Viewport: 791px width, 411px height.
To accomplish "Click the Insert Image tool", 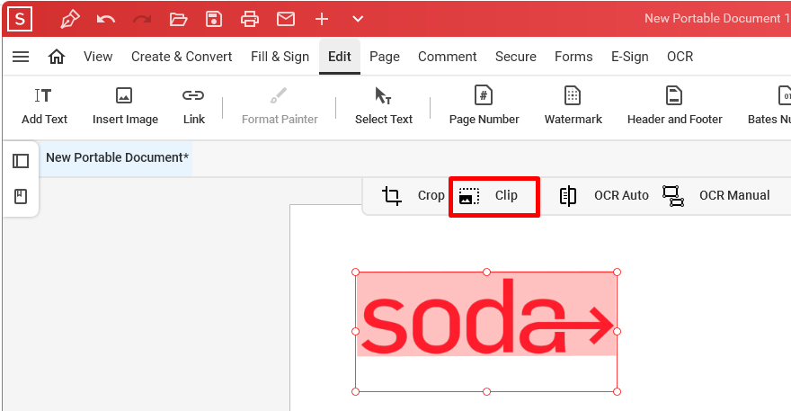I will (125, 106).
